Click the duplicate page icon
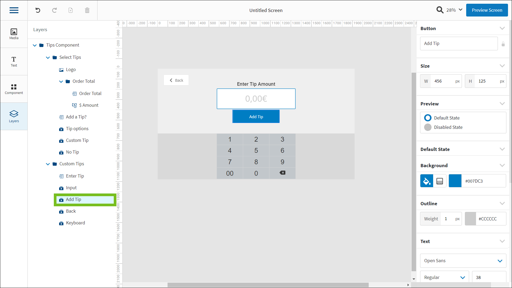 point(71,10)
